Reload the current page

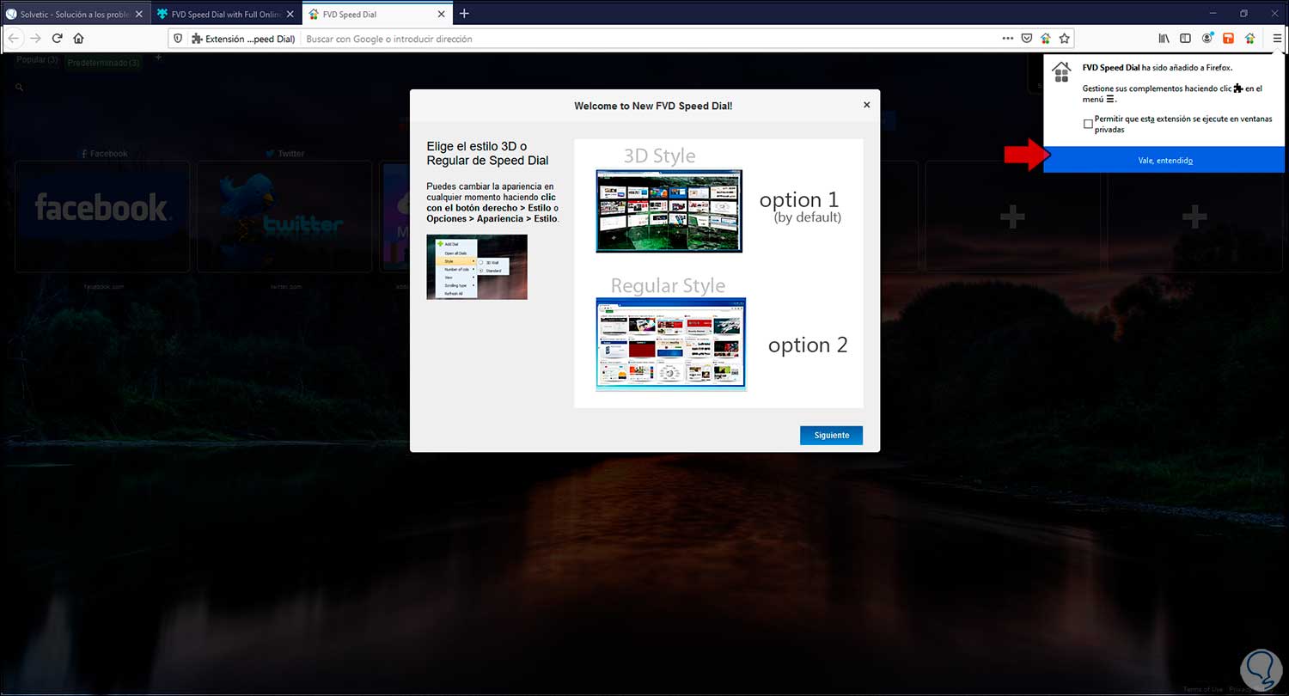[58, 39]
